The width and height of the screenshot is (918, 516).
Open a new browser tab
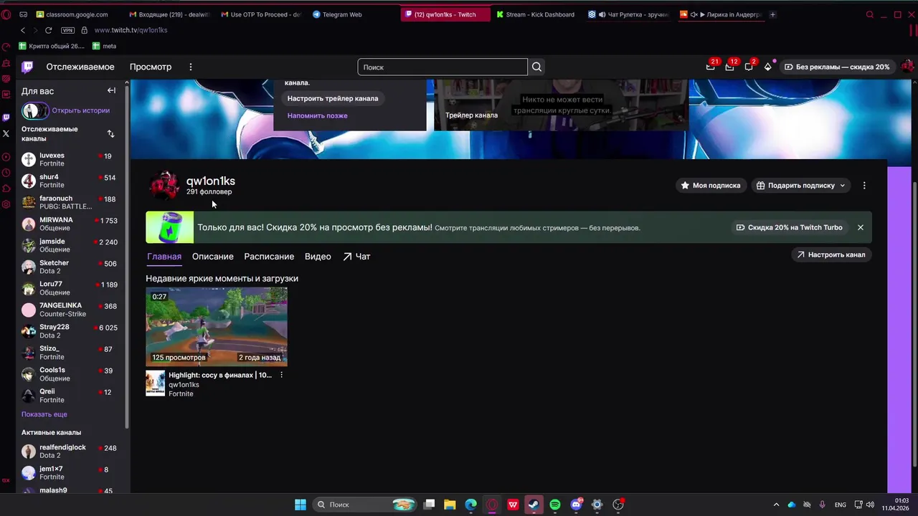point(772,14)
